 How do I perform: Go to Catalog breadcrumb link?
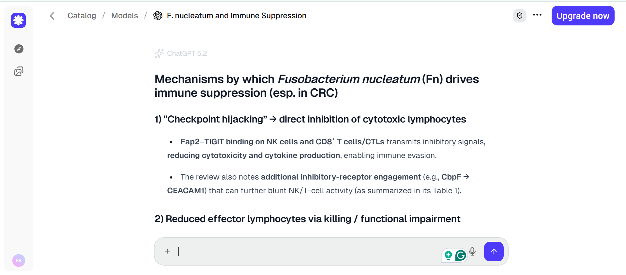(x=82, y=16)
